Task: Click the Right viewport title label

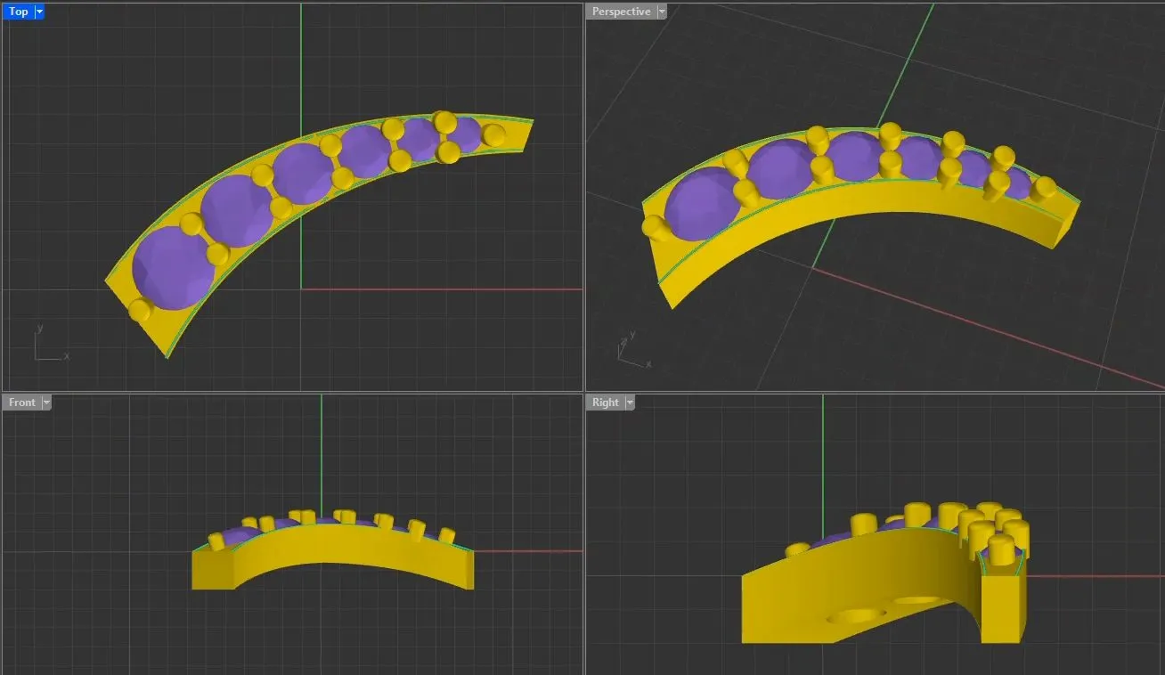Action: click(605, 403)
